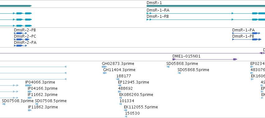Select the DmsR-2-PB protein feature
The height and width of the screenshot is (118, 265).
click(x=21, y=33)
